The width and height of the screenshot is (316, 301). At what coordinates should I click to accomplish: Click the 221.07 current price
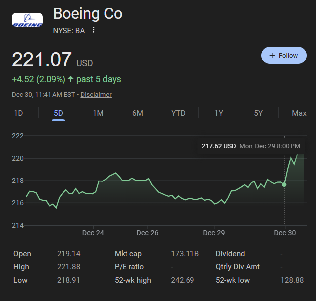click(42, 60)
